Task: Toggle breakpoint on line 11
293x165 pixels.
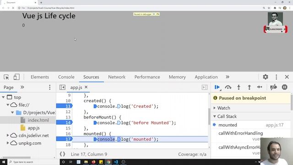Action: point(64,106)
